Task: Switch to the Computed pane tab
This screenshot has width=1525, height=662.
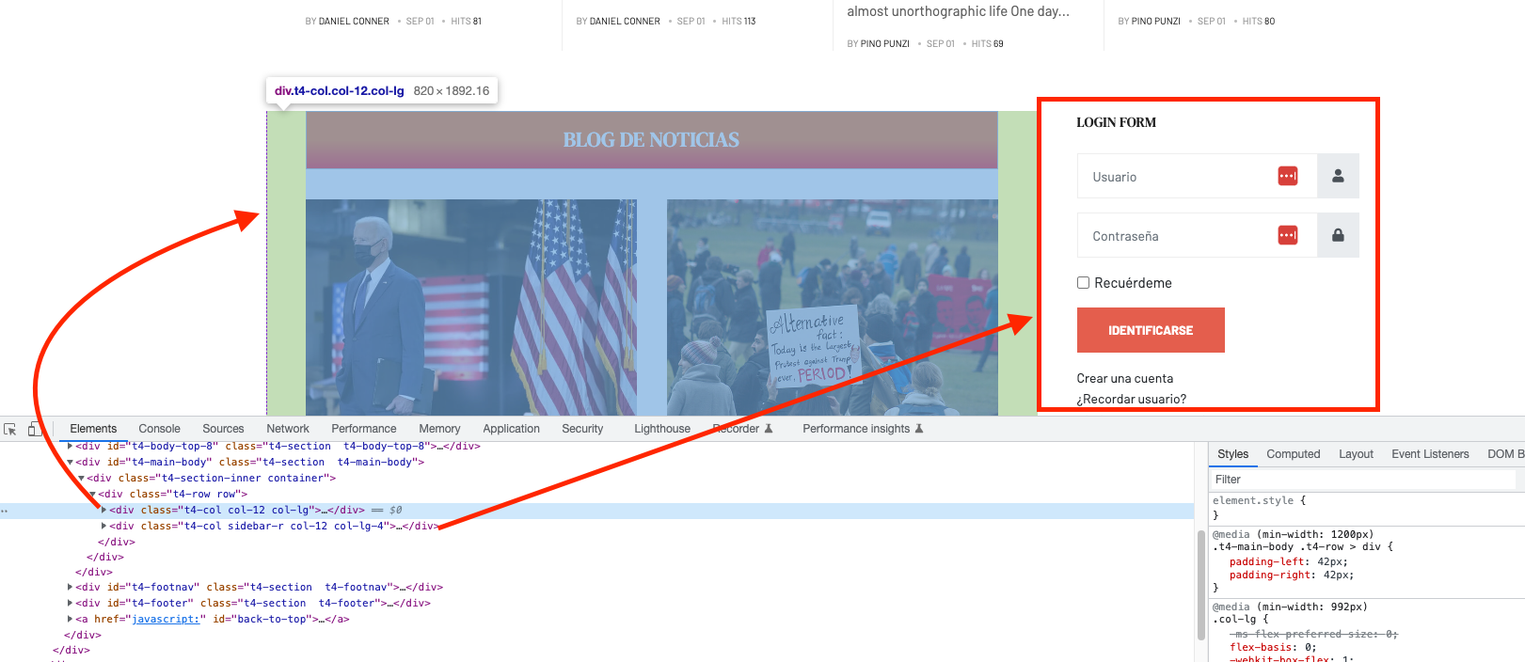Action: (x=1294, y=454)
